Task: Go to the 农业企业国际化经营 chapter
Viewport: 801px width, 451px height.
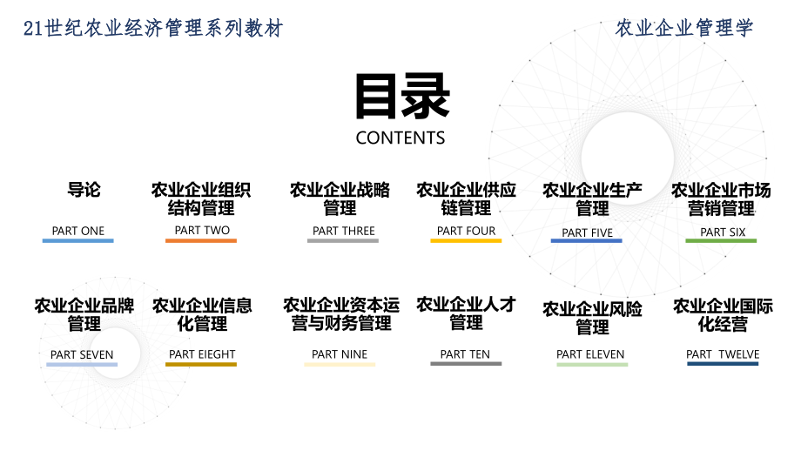Action: click(723, 315)
